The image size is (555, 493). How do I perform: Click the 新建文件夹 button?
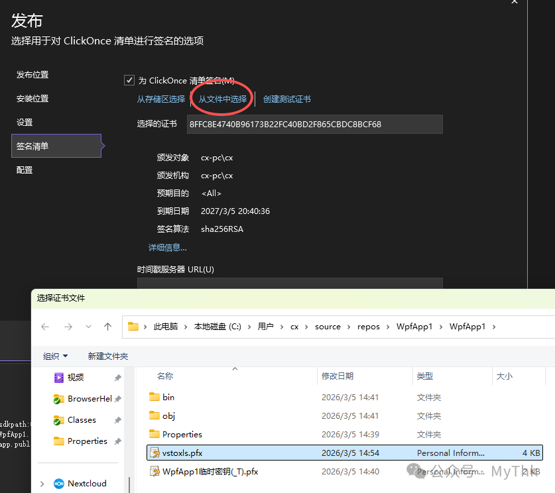108,356
